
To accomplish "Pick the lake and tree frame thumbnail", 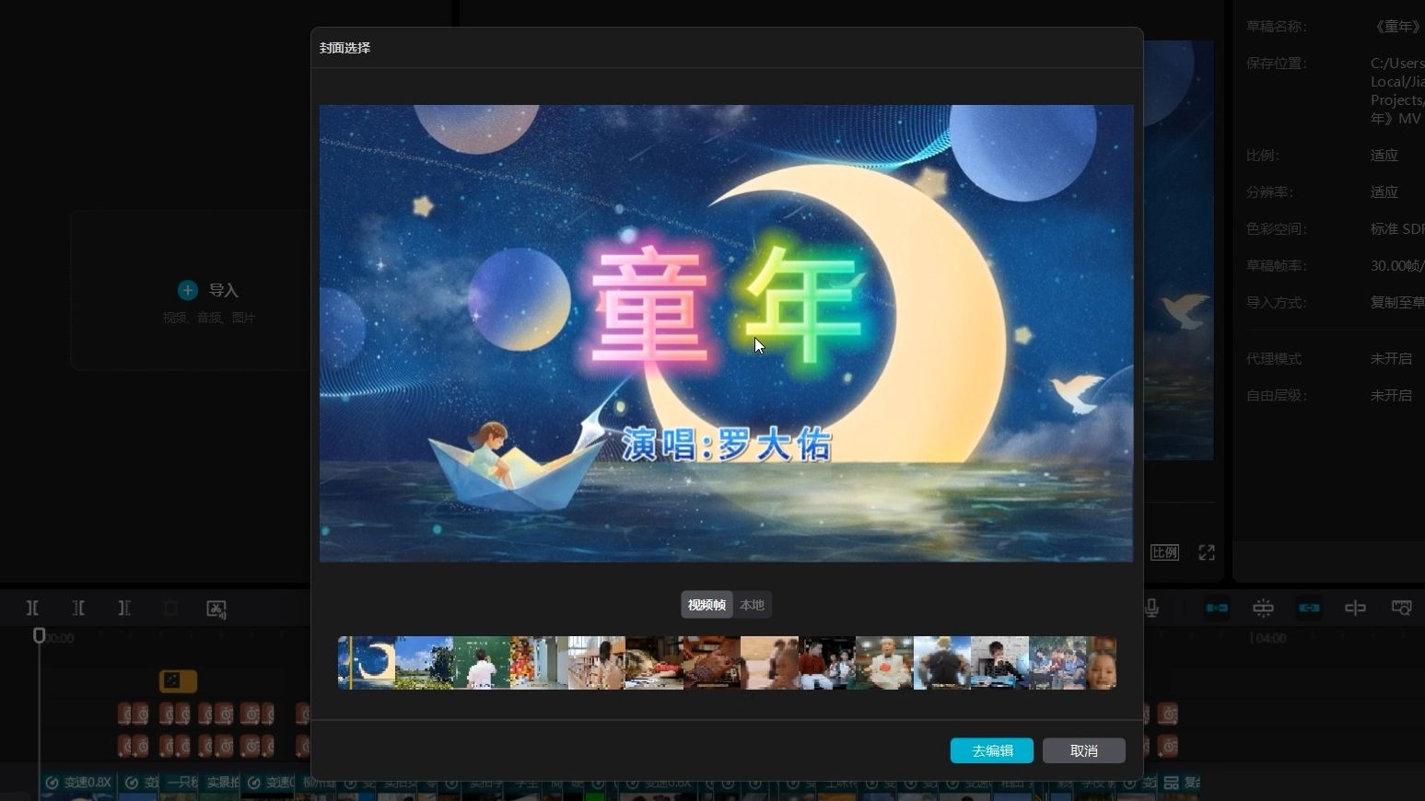I will coord(424,663).
